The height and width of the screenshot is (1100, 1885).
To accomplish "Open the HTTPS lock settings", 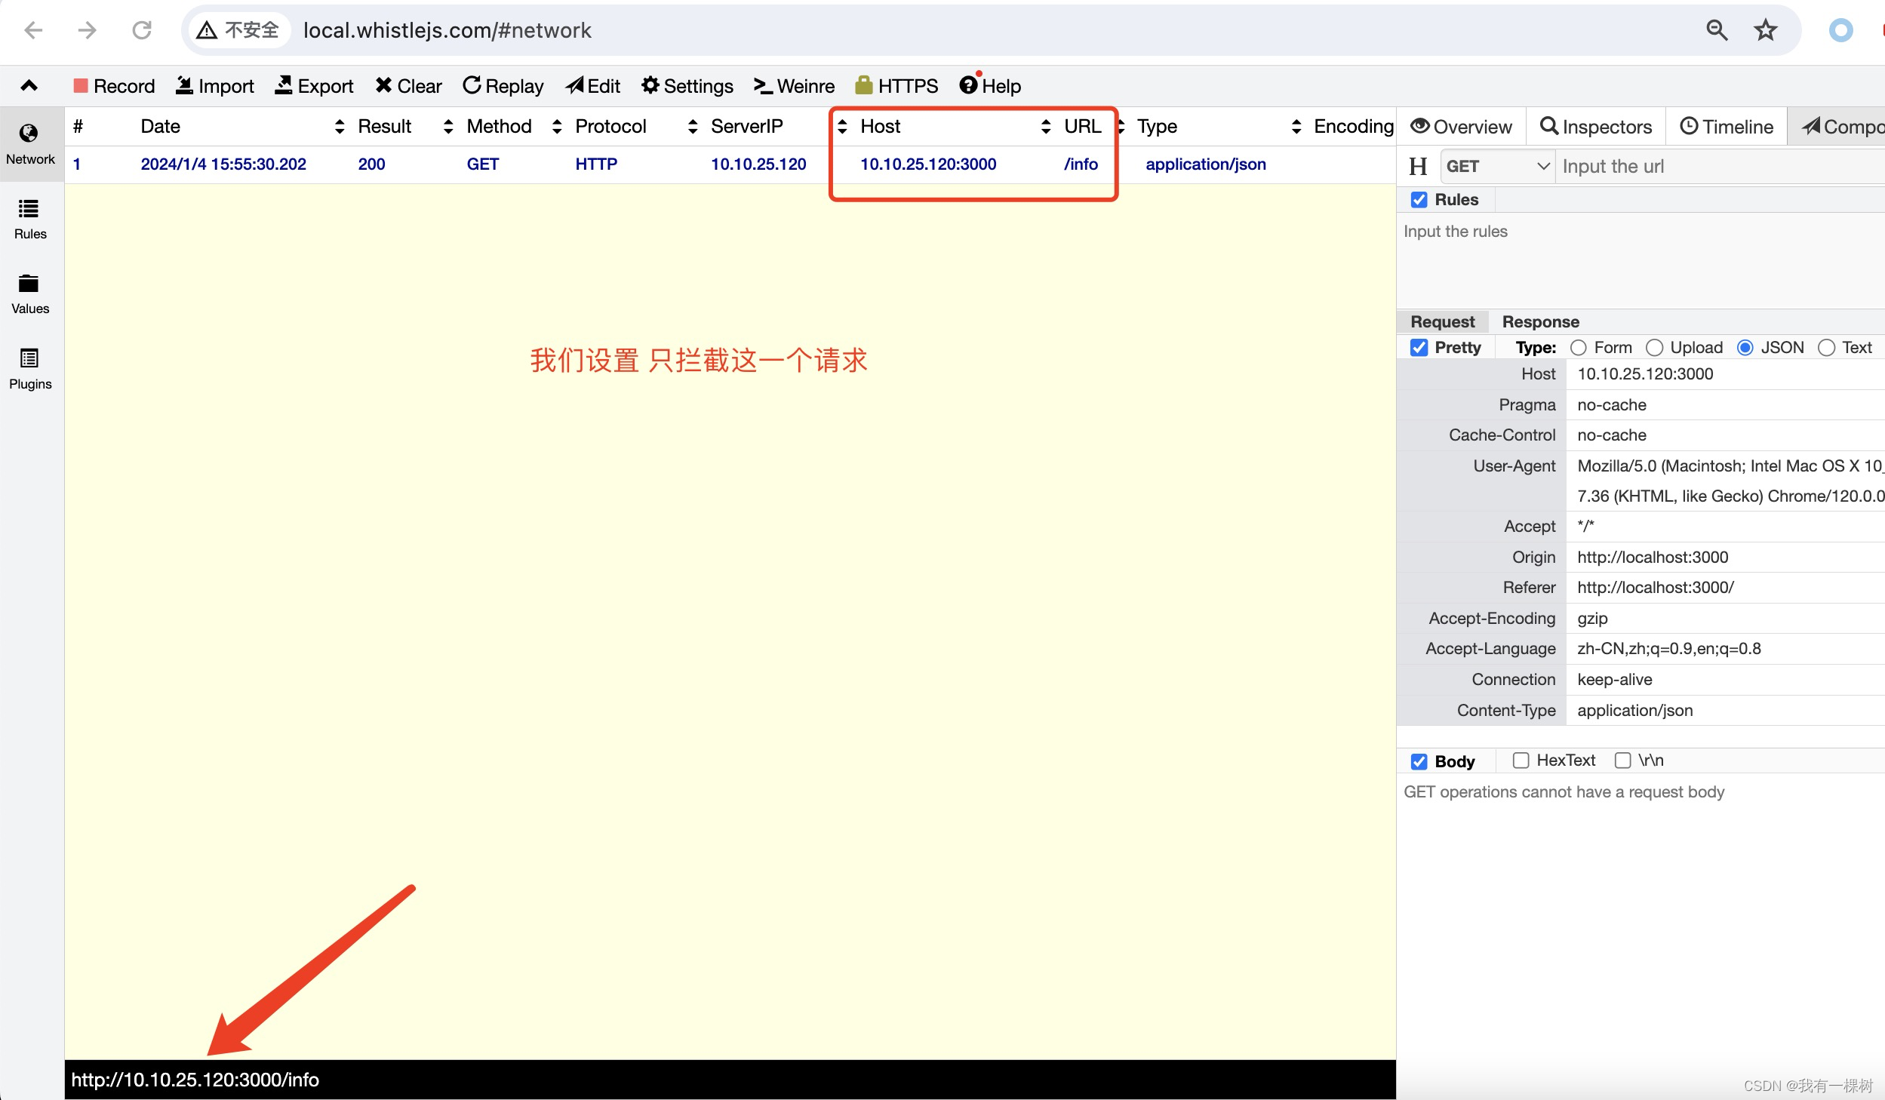I will (x=896, y=86).
